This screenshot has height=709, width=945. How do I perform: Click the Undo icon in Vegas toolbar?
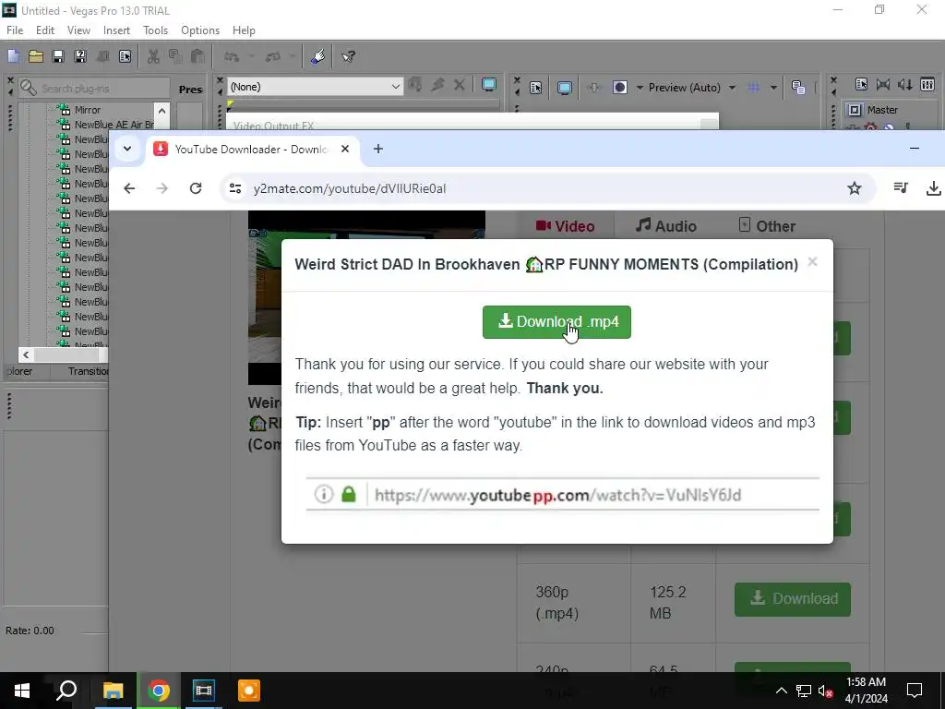pyautogui.click(x=232, y=56)
